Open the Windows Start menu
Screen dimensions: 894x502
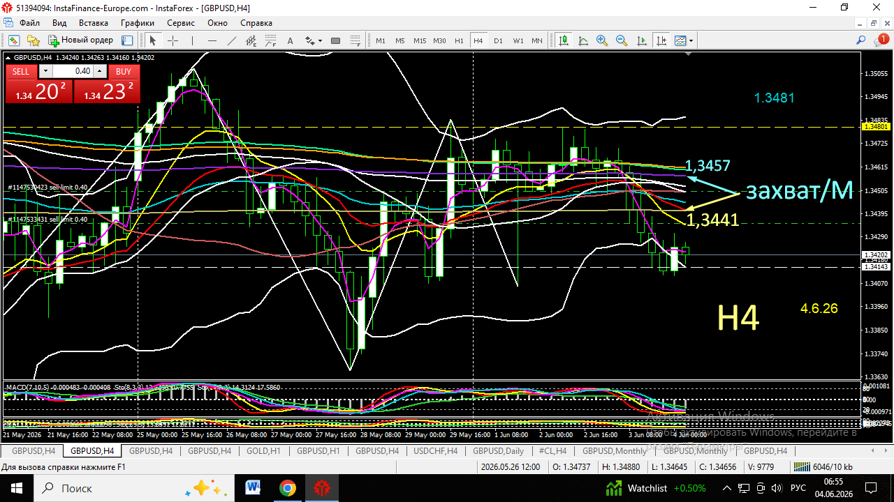(x=16, y=487)
